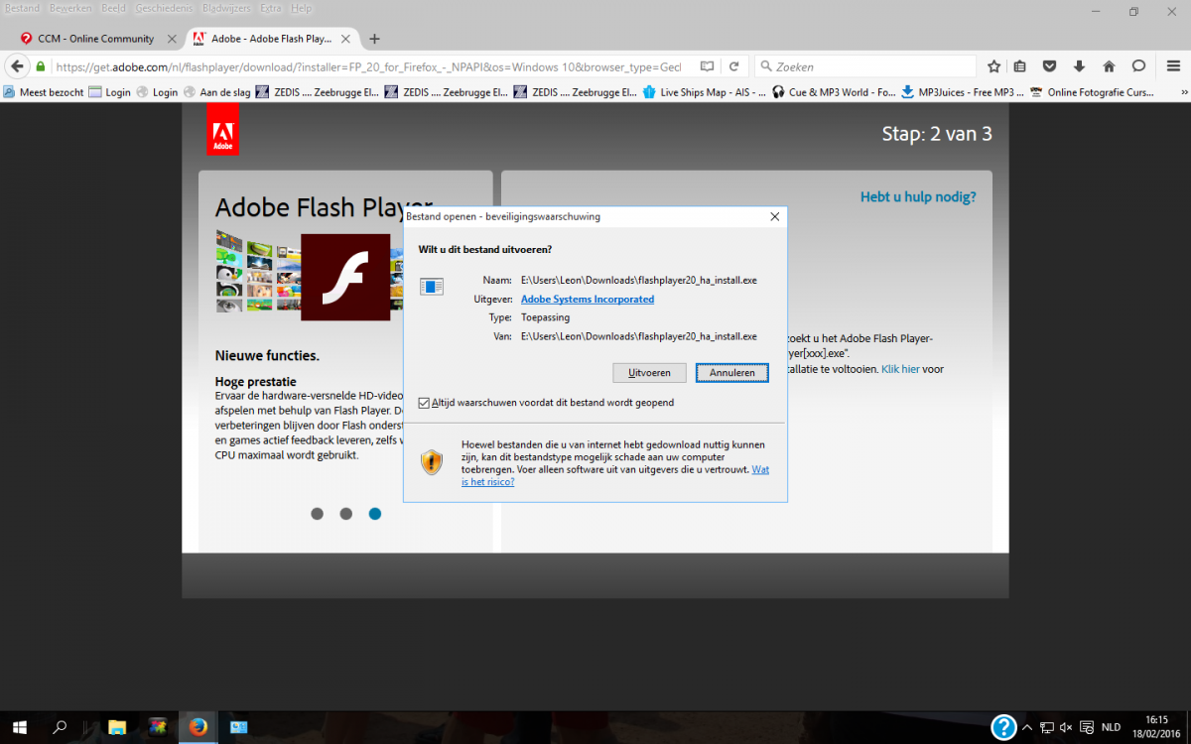
Task: Open 'Live Ships Map - AIS' bookmark
Action: (704, 92)
